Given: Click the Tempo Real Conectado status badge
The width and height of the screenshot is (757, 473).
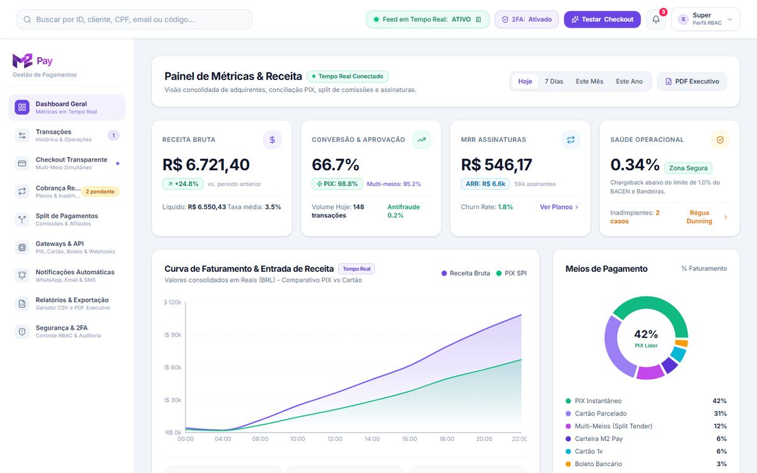Looking at the screenshot, I should click(x=348, y=76).
